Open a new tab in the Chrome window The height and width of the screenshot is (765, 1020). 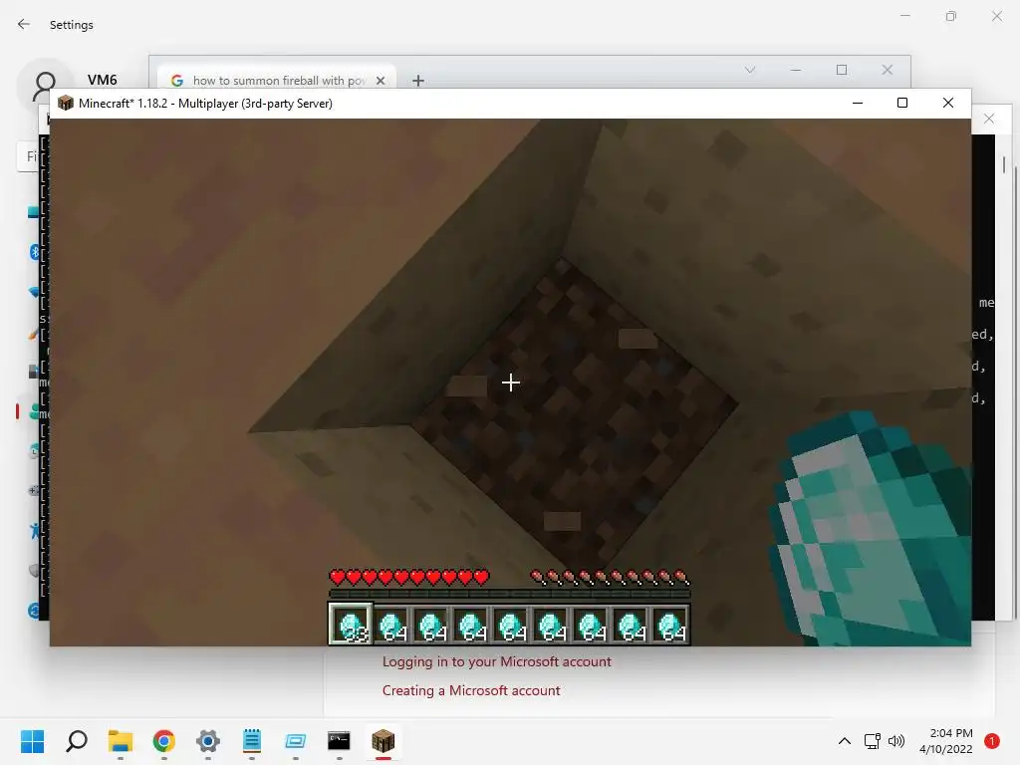[x=418, y=80]
